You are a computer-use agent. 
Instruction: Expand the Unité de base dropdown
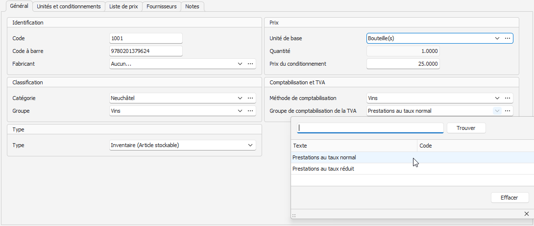(497, 38)
